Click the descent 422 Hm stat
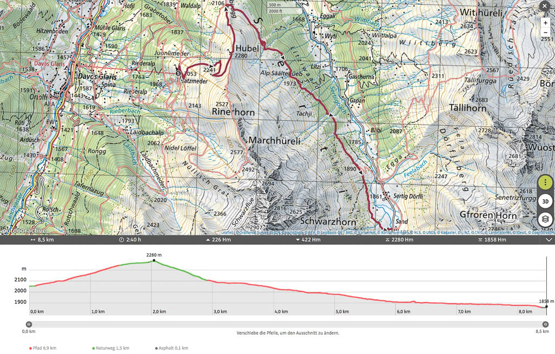555x354 pixels. click(x=308, y=240)
